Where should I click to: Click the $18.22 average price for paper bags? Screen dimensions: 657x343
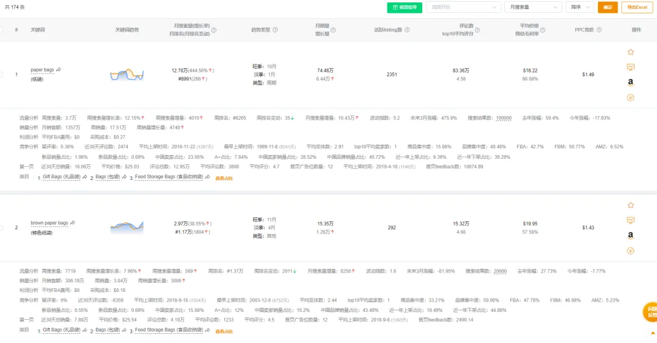tap(530, 71)
